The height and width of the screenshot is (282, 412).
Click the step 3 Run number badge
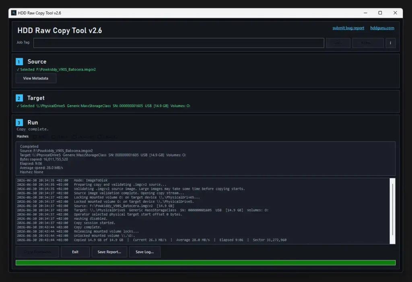[x=19, y=122]
